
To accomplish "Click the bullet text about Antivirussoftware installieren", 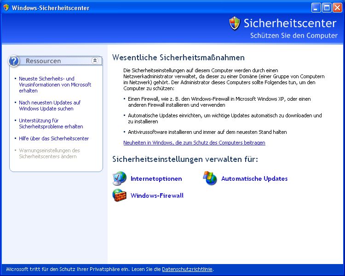I will [x=207, y=132].
